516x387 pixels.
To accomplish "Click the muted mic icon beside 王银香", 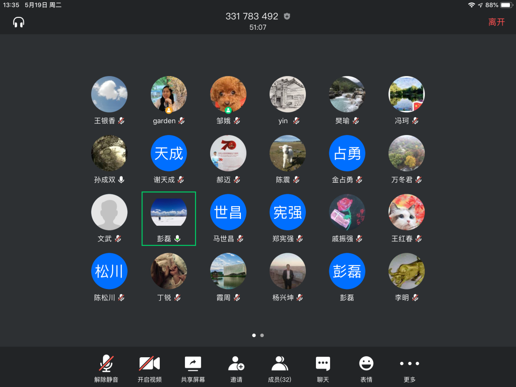I will point(121,121).
